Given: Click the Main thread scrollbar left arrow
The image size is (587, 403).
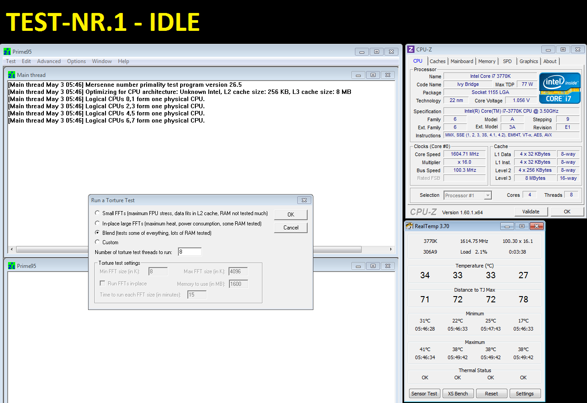Looking at the screenshot, I should (x=12, y=250).
